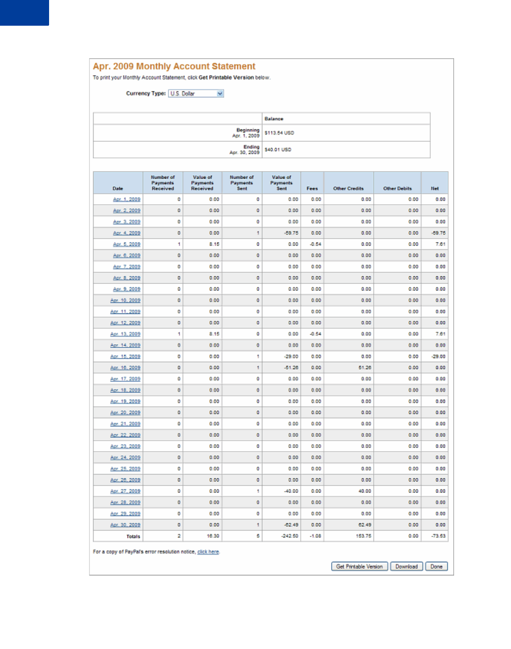Open the Apr. 27, 2009 date link

pos(125,492)
